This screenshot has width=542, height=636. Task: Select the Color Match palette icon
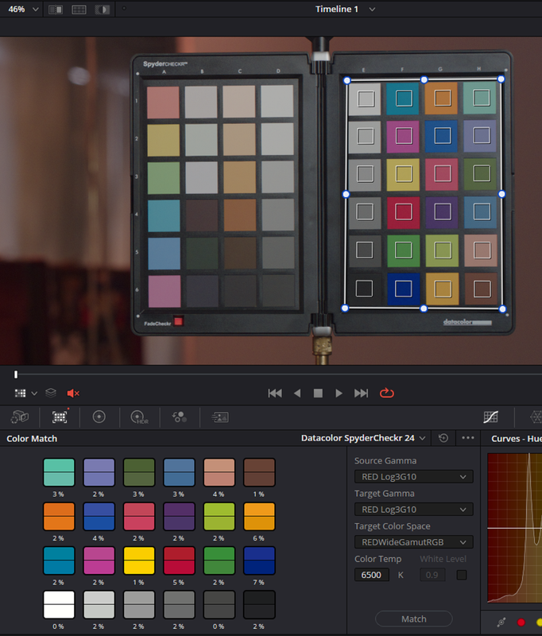pos(60,417)
